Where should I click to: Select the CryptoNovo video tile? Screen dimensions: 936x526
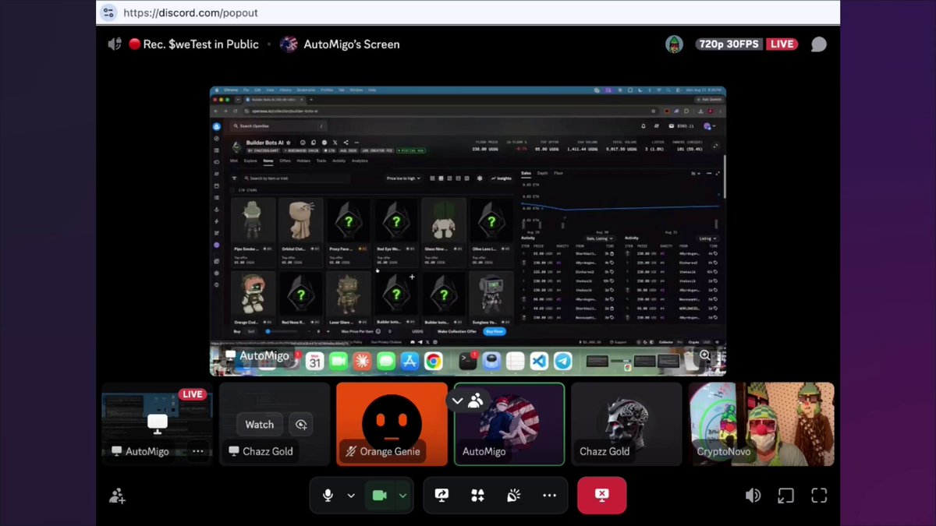tap(761, 424)
